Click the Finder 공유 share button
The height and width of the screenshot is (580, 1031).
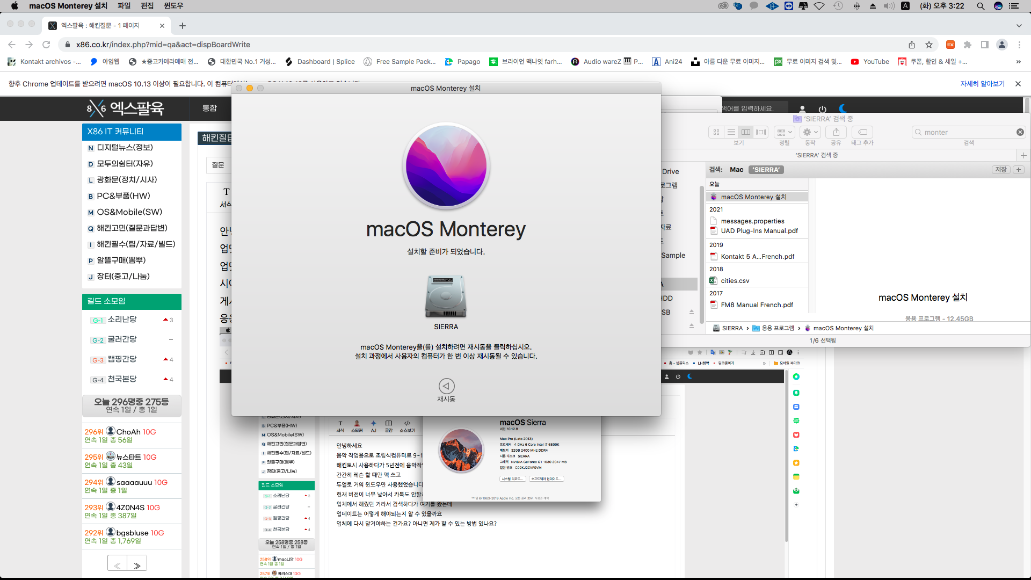click(x=836, y=132)
